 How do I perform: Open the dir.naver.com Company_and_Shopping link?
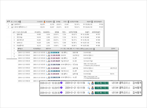[x=91, y=64]
